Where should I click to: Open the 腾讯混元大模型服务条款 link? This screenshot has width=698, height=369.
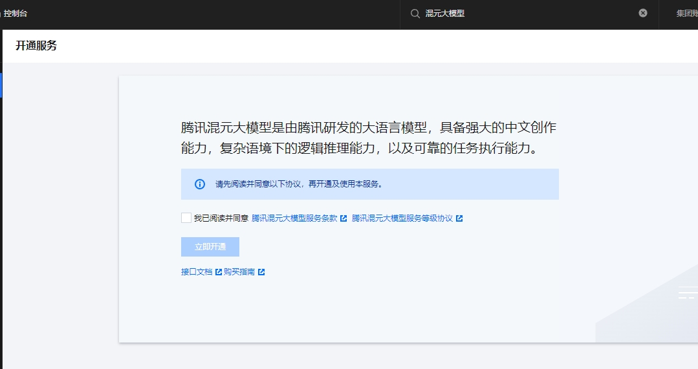click(294, 218)
